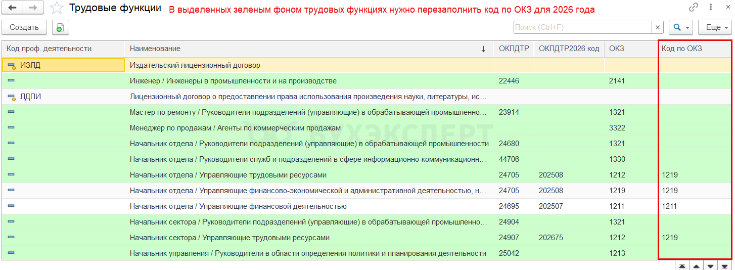735x270 pixels.
Task: Jump to the list's last row arrow
Action: 724,266
